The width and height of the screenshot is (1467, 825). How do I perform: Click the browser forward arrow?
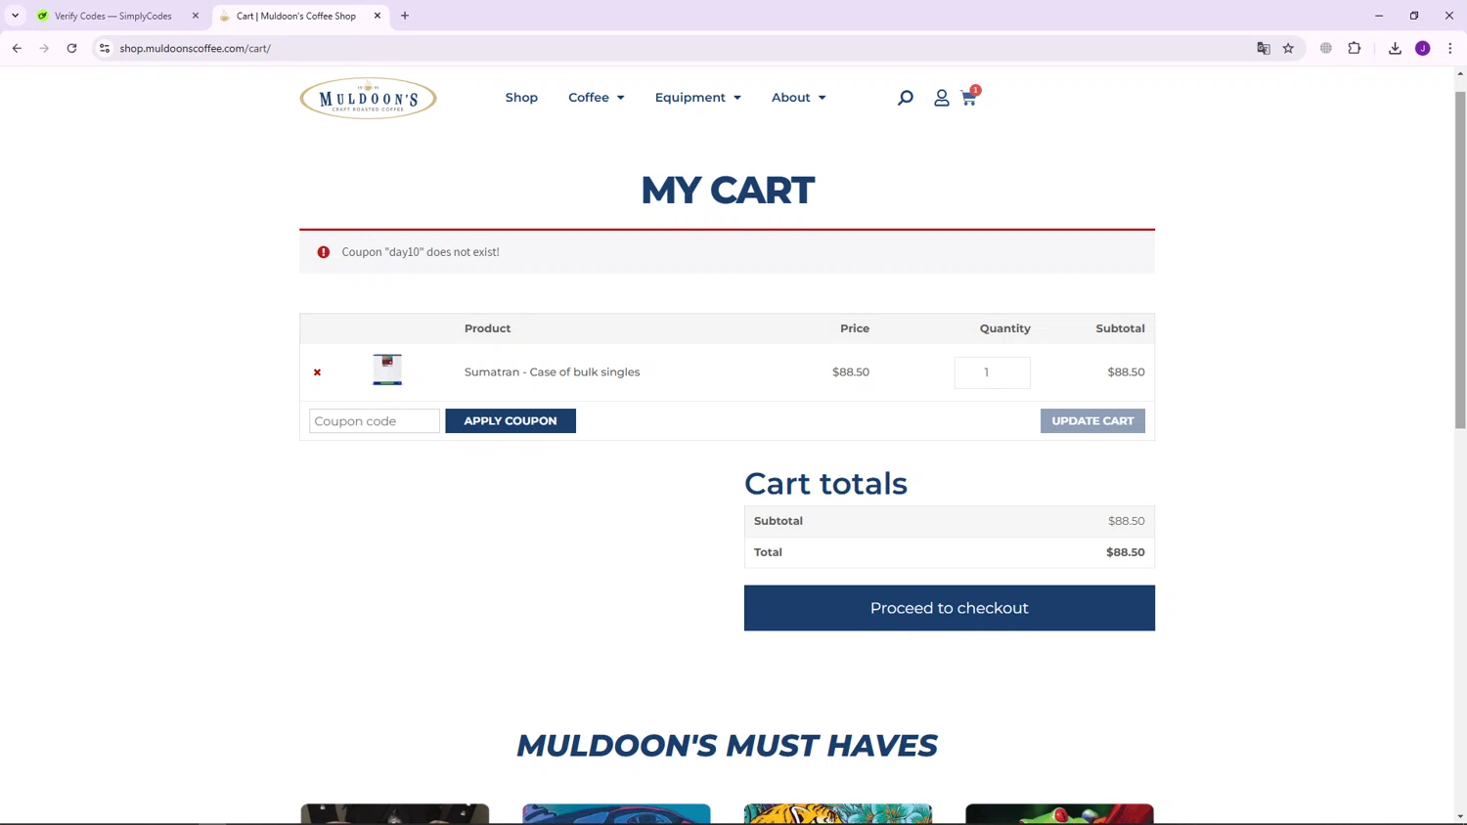(44, 48)
